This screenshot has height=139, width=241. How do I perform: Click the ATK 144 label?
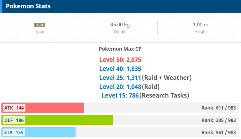click(14, 108)
